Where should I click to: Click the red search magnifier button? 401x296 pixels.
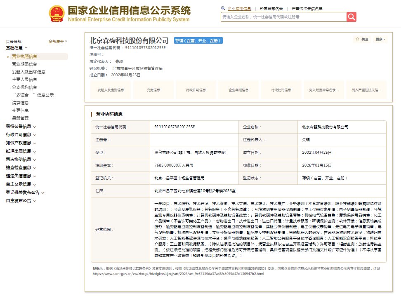(x=351, y=17)
